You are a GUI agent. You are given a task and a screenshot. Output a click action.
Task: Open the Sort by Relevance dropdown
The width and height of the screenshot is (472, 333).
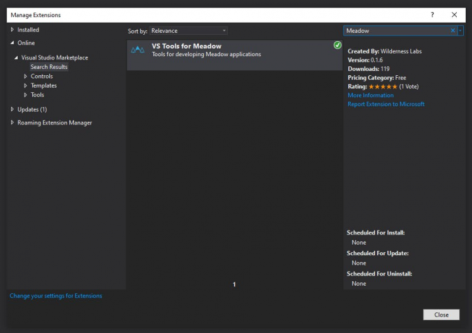(188, 30)
